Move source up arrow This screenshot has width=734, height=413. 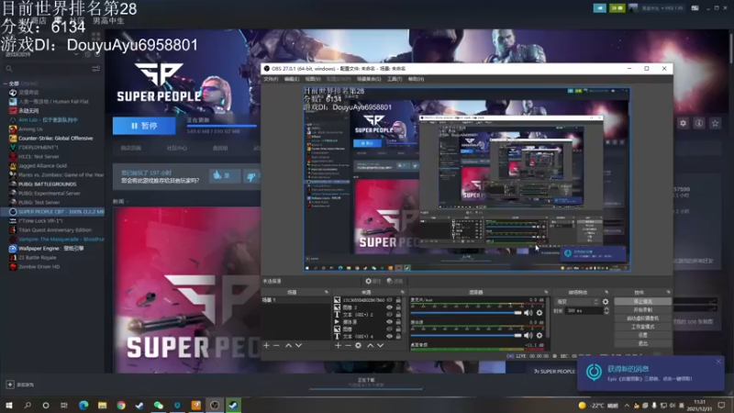pyautogui.click(x=371, y=345)
